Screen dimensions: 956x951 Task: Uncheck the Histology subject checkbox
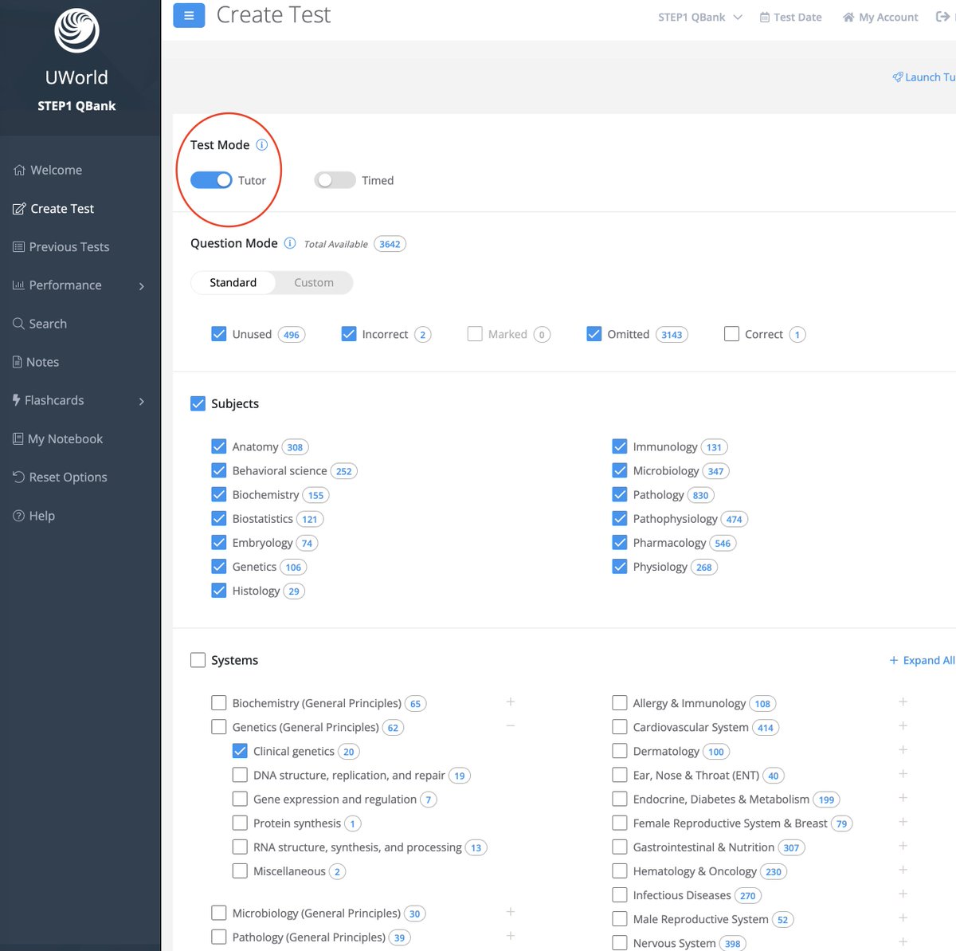[219, 590]
